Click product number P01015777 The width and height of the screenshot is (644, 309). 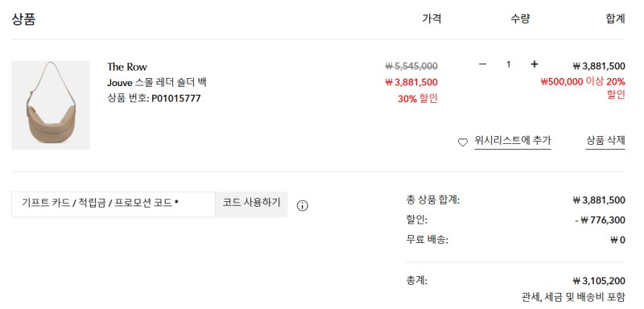pos(175,98)
